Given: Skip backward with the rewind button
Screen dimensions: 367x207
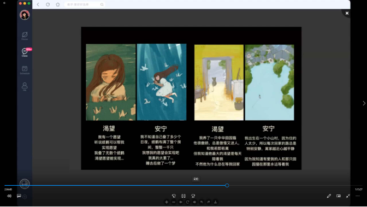Looking at the screenshot, I should click(174, 196).
